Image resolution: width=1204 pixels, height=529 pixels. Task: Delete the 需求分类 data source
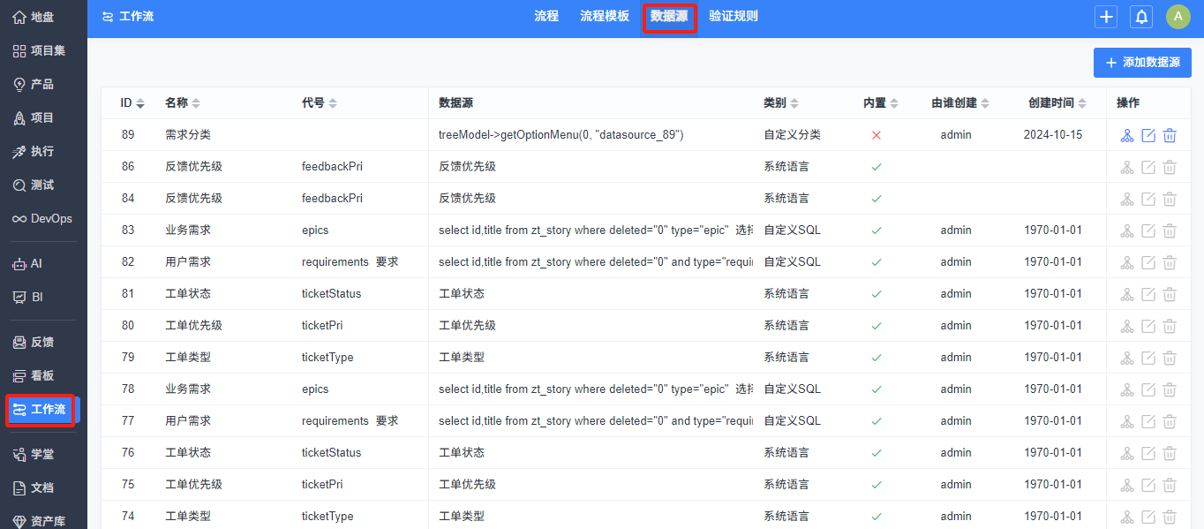(x=1170, y=135)
